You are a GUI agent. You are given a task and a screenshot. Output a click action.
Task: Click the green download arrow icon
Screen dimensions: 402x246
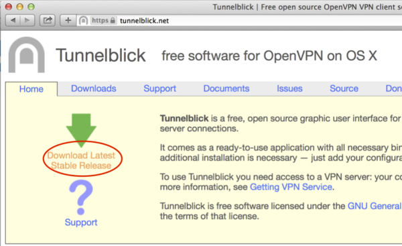pyautogui.click(x=81, y=130)
